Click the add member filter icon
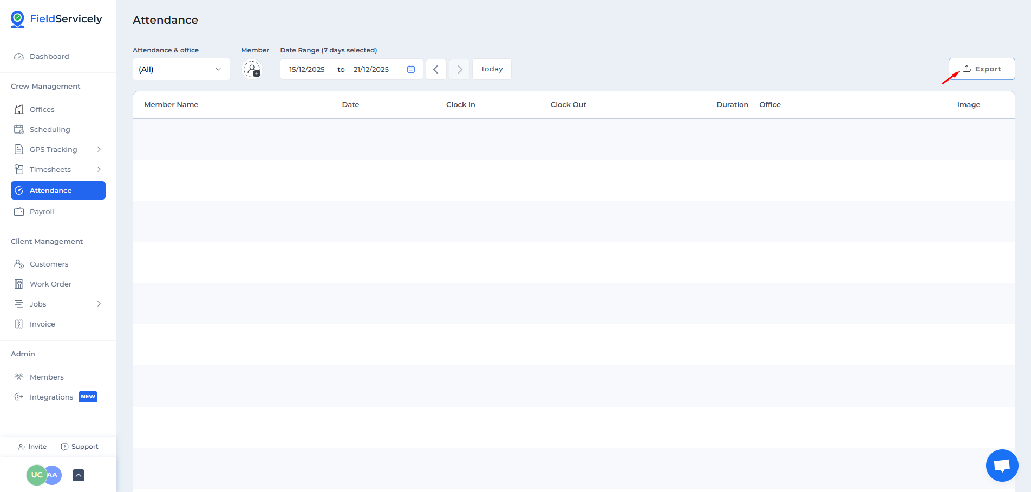 pyautogui.click(x=252, y=69)
